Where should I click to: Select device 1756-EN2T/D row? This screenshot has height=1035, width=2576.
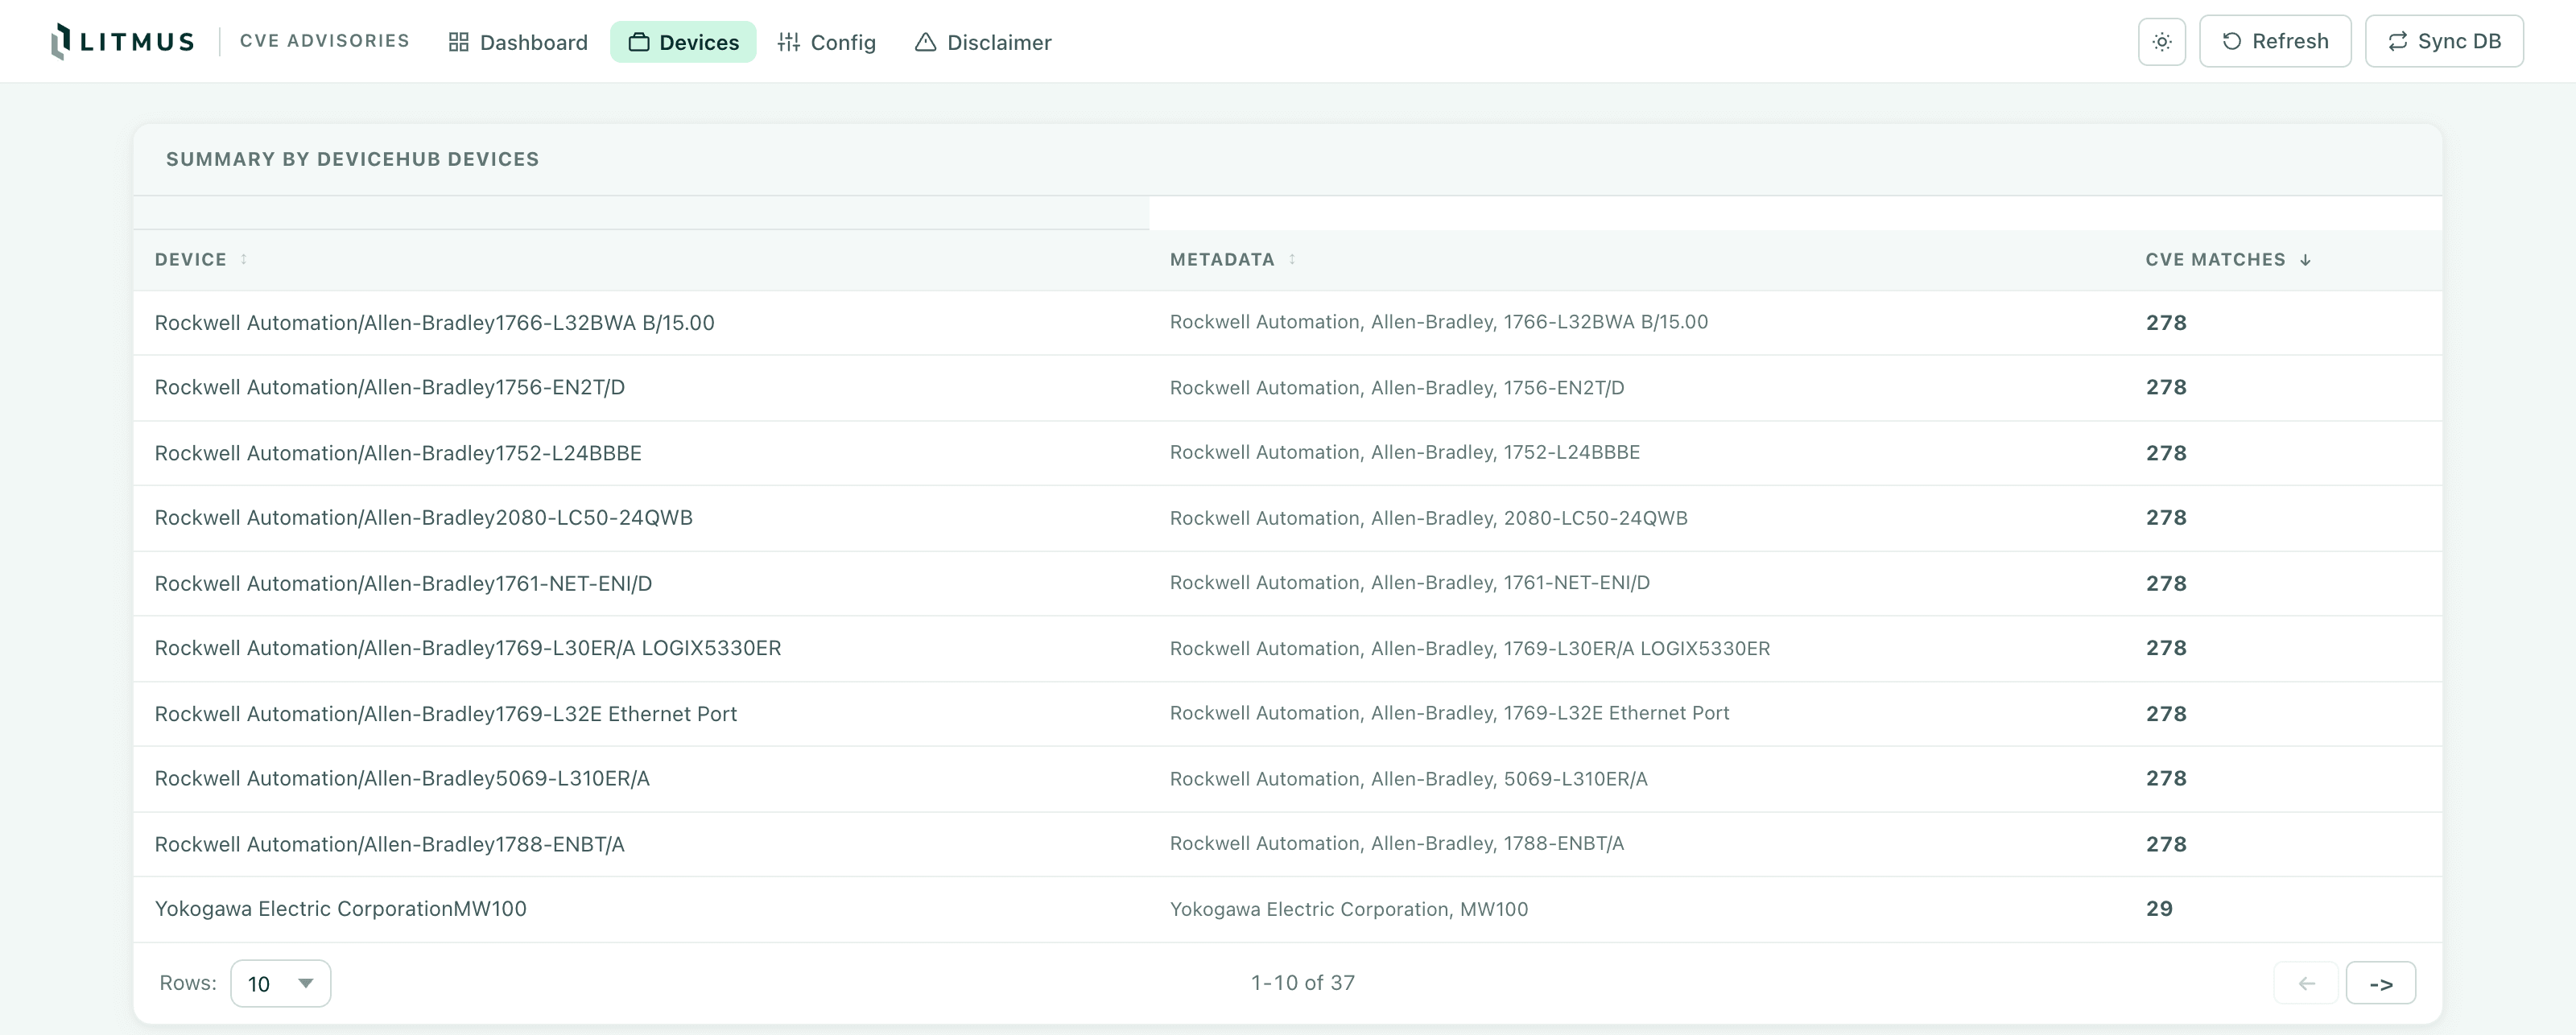point(1288,388)
